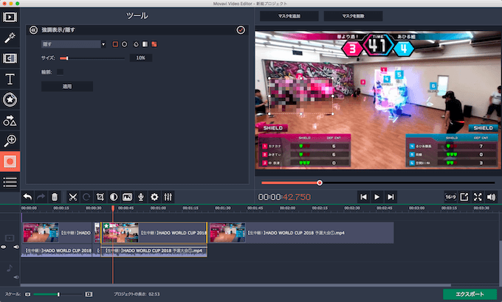Image resolution: width=502 pixels, height=302 pixels.
Task: Select the linked audio clip under middle video
Action: (154, 250)
